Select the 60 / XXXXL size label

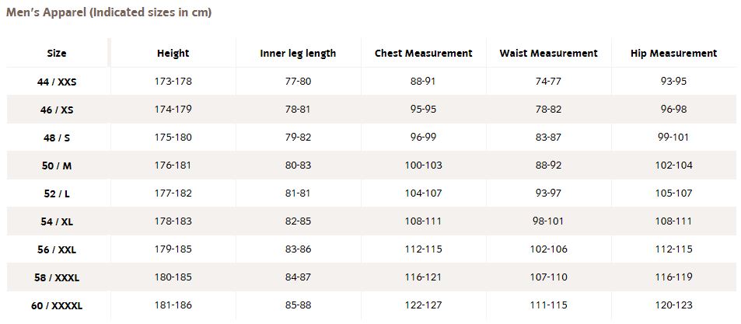point(57,305)
